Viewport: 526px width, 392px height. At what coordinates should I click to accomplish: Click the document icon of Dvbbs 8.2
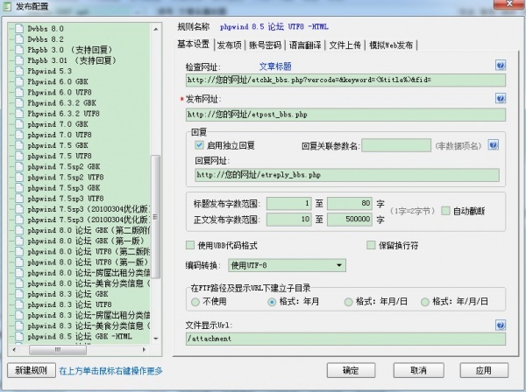[19, 39]
